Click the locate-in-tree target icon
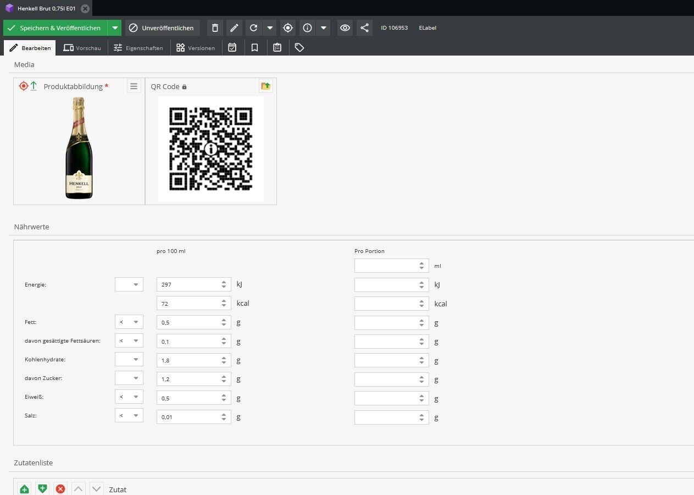694x495 pixels. click(288, 28)
